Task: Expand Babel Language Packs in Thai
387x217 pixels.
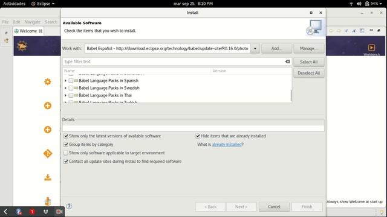Action: [x=65, y=95]
